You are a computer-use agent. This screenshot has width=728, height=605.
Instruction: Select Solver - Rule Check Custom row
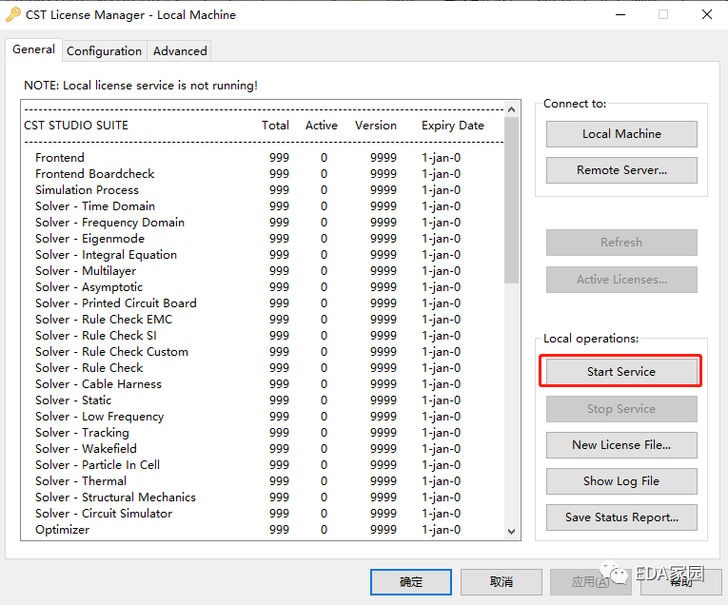pos(247,352)
